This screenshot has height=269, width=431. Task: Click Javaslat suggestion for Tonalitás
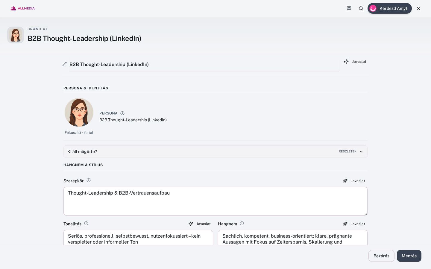pos(200,224)
